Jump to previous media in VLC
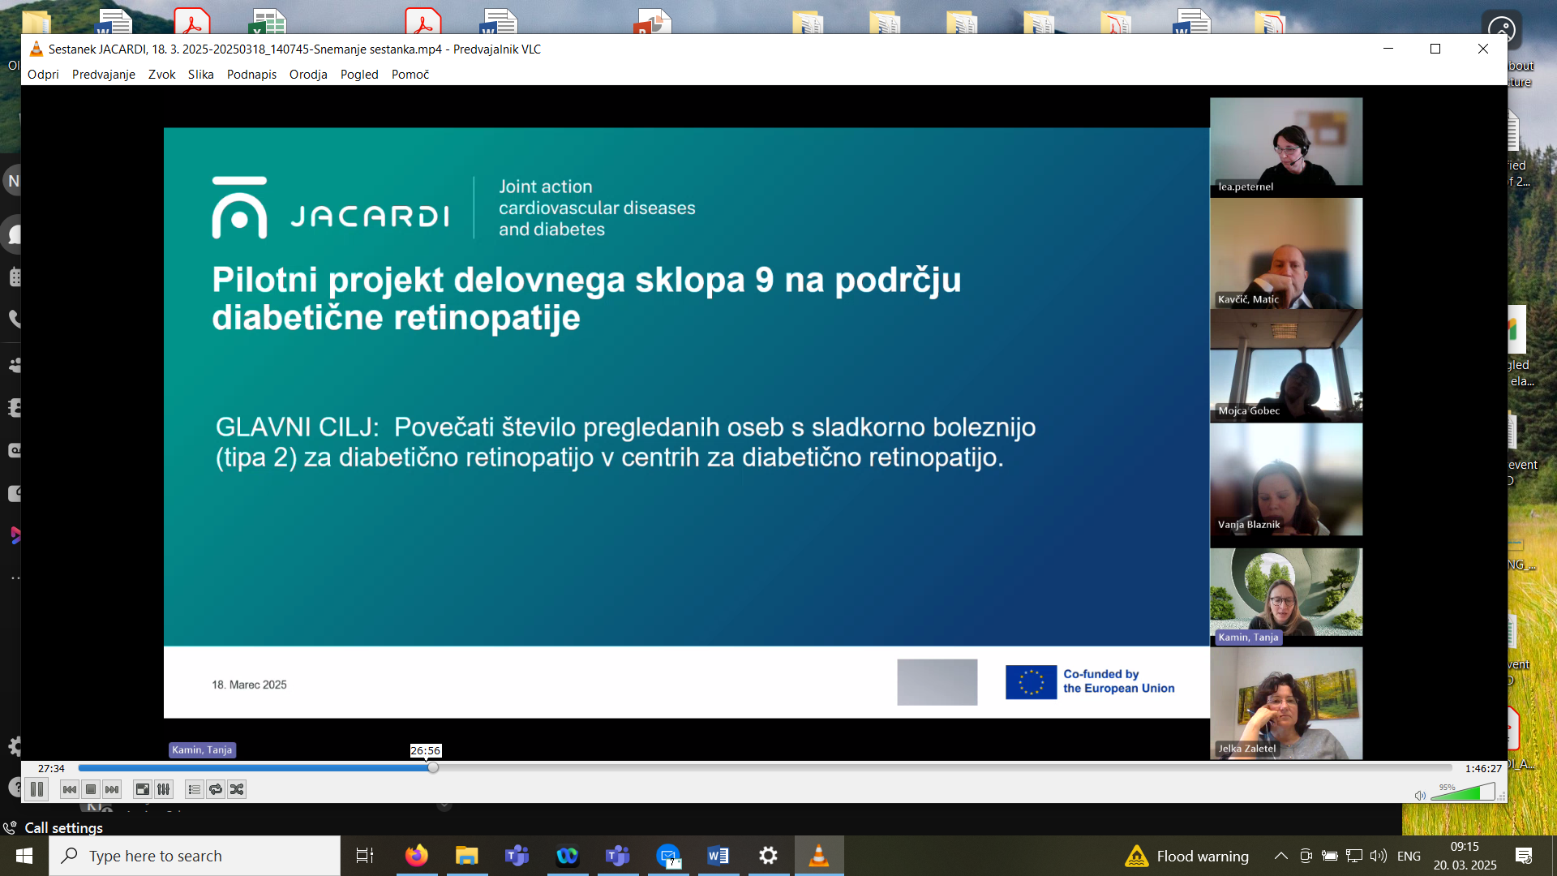Image resolution: width=1557 pixels, height=876 pixels. tap(70, 789)
